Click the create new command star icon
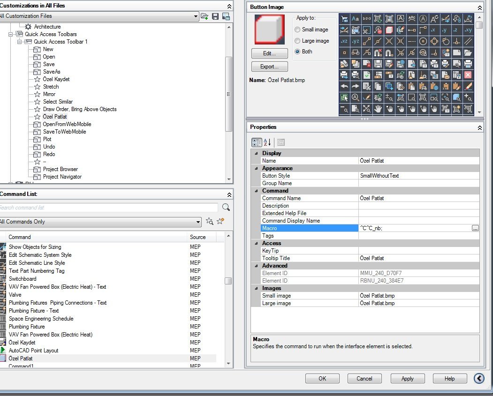This screenshot has height=396, width=493. point(220,222)
